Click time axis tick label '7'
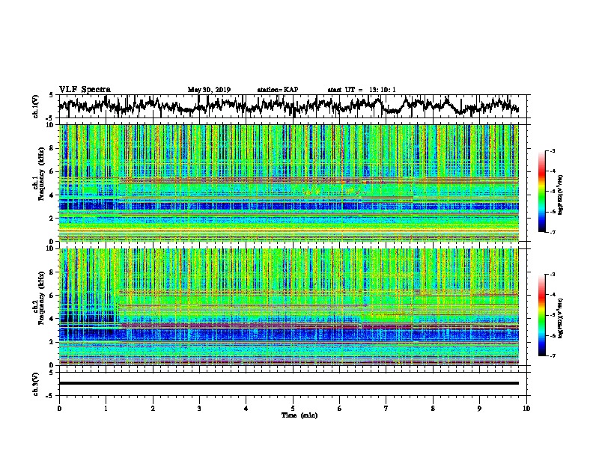The image size is (593, 458). [386, 409]
